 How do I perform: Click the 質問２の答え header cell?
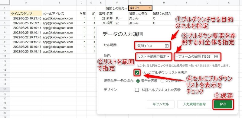tap(164, 13)
